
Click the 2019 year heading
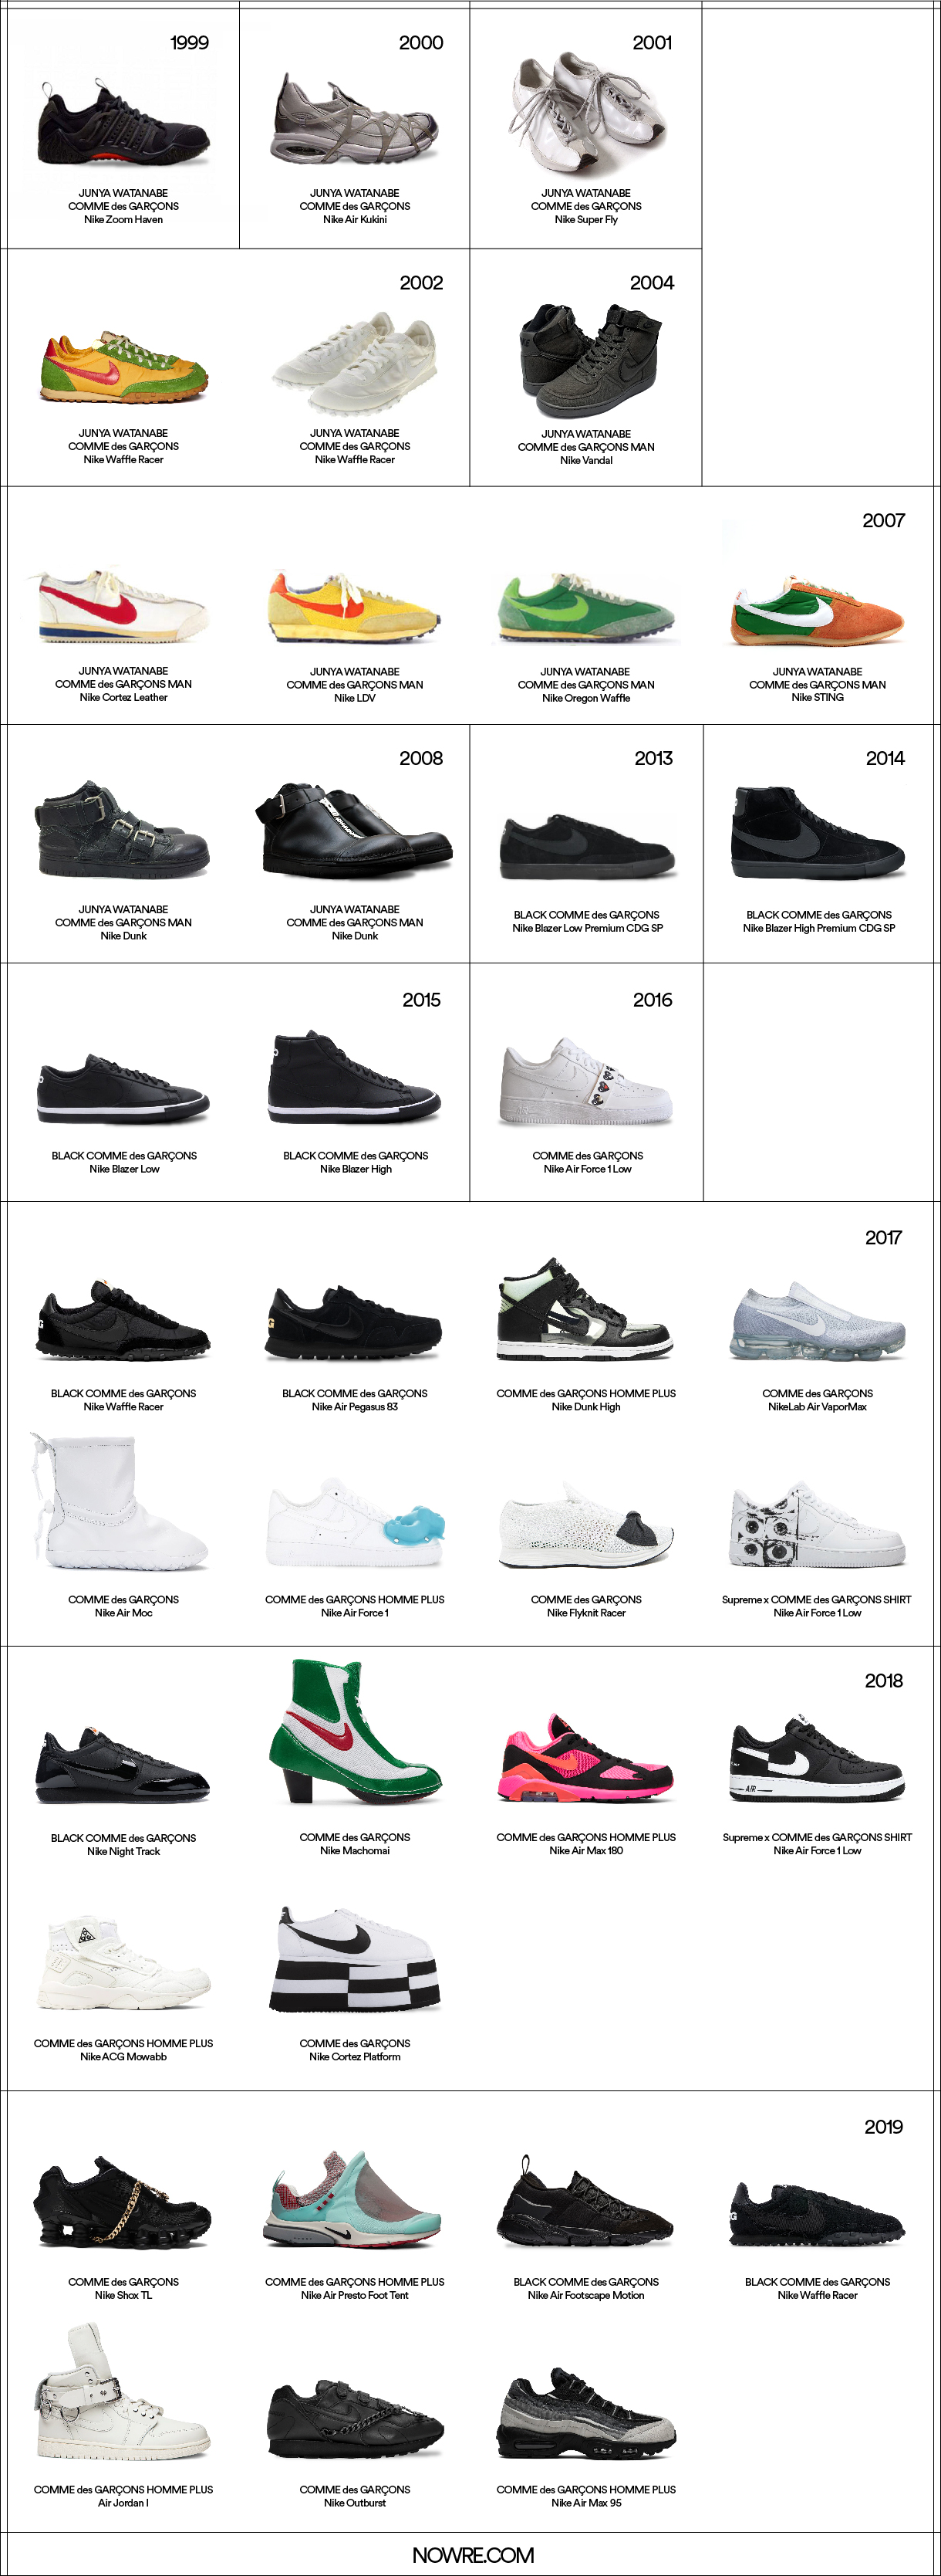pos(883,2126)
